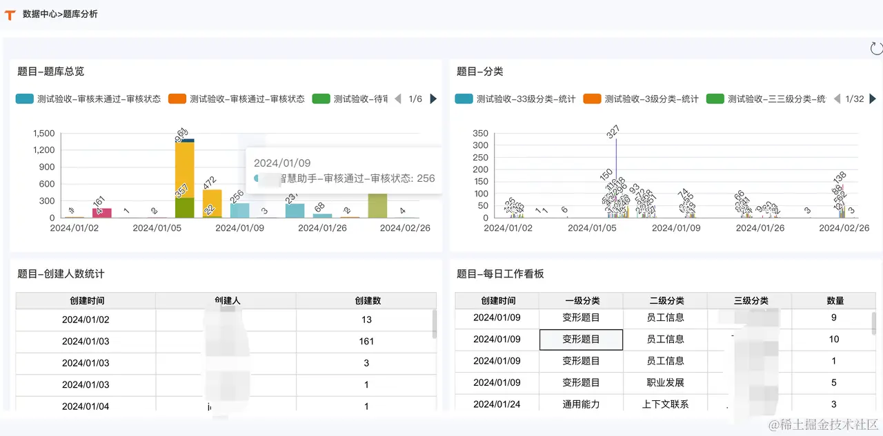Click the scrollbar of 创建人数统计 table
The image size is (883, 436).
pos(434,324)
